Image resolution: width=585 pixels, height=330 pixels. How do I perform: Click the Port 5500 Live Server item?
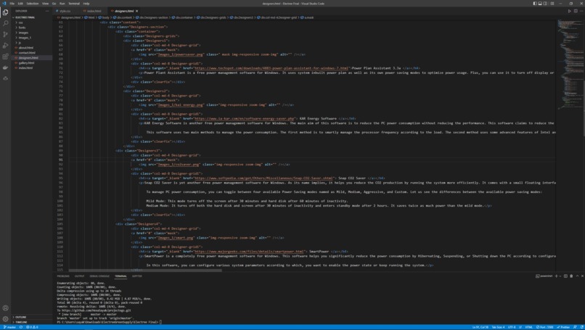coord(544,327)
